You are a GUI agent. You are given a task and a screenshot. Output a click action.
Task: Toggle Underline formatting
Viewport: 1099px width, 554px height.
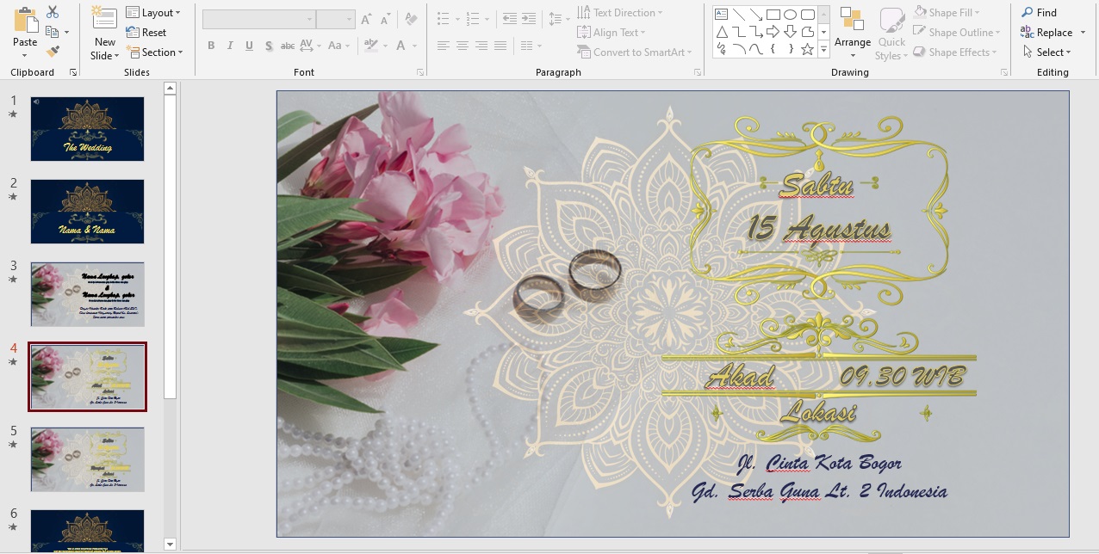pyautogui.click(x=249, y=46)
